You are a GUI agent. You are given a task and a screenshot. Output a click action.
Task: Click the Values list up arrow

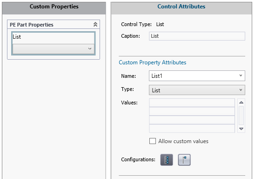click(x=241, y=103)
